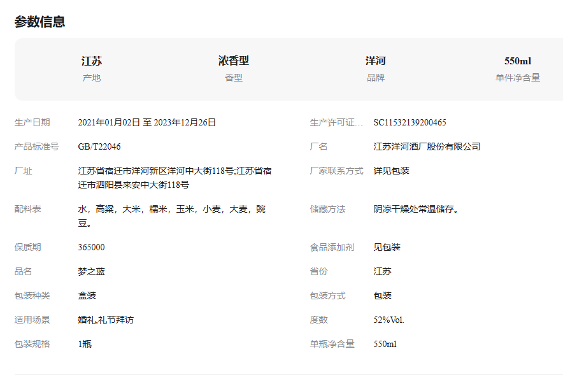Select usage scenario 婚礼,礼节拜访
The height and width of the screenshot is (384, 563).
click(x=106, y=320)
